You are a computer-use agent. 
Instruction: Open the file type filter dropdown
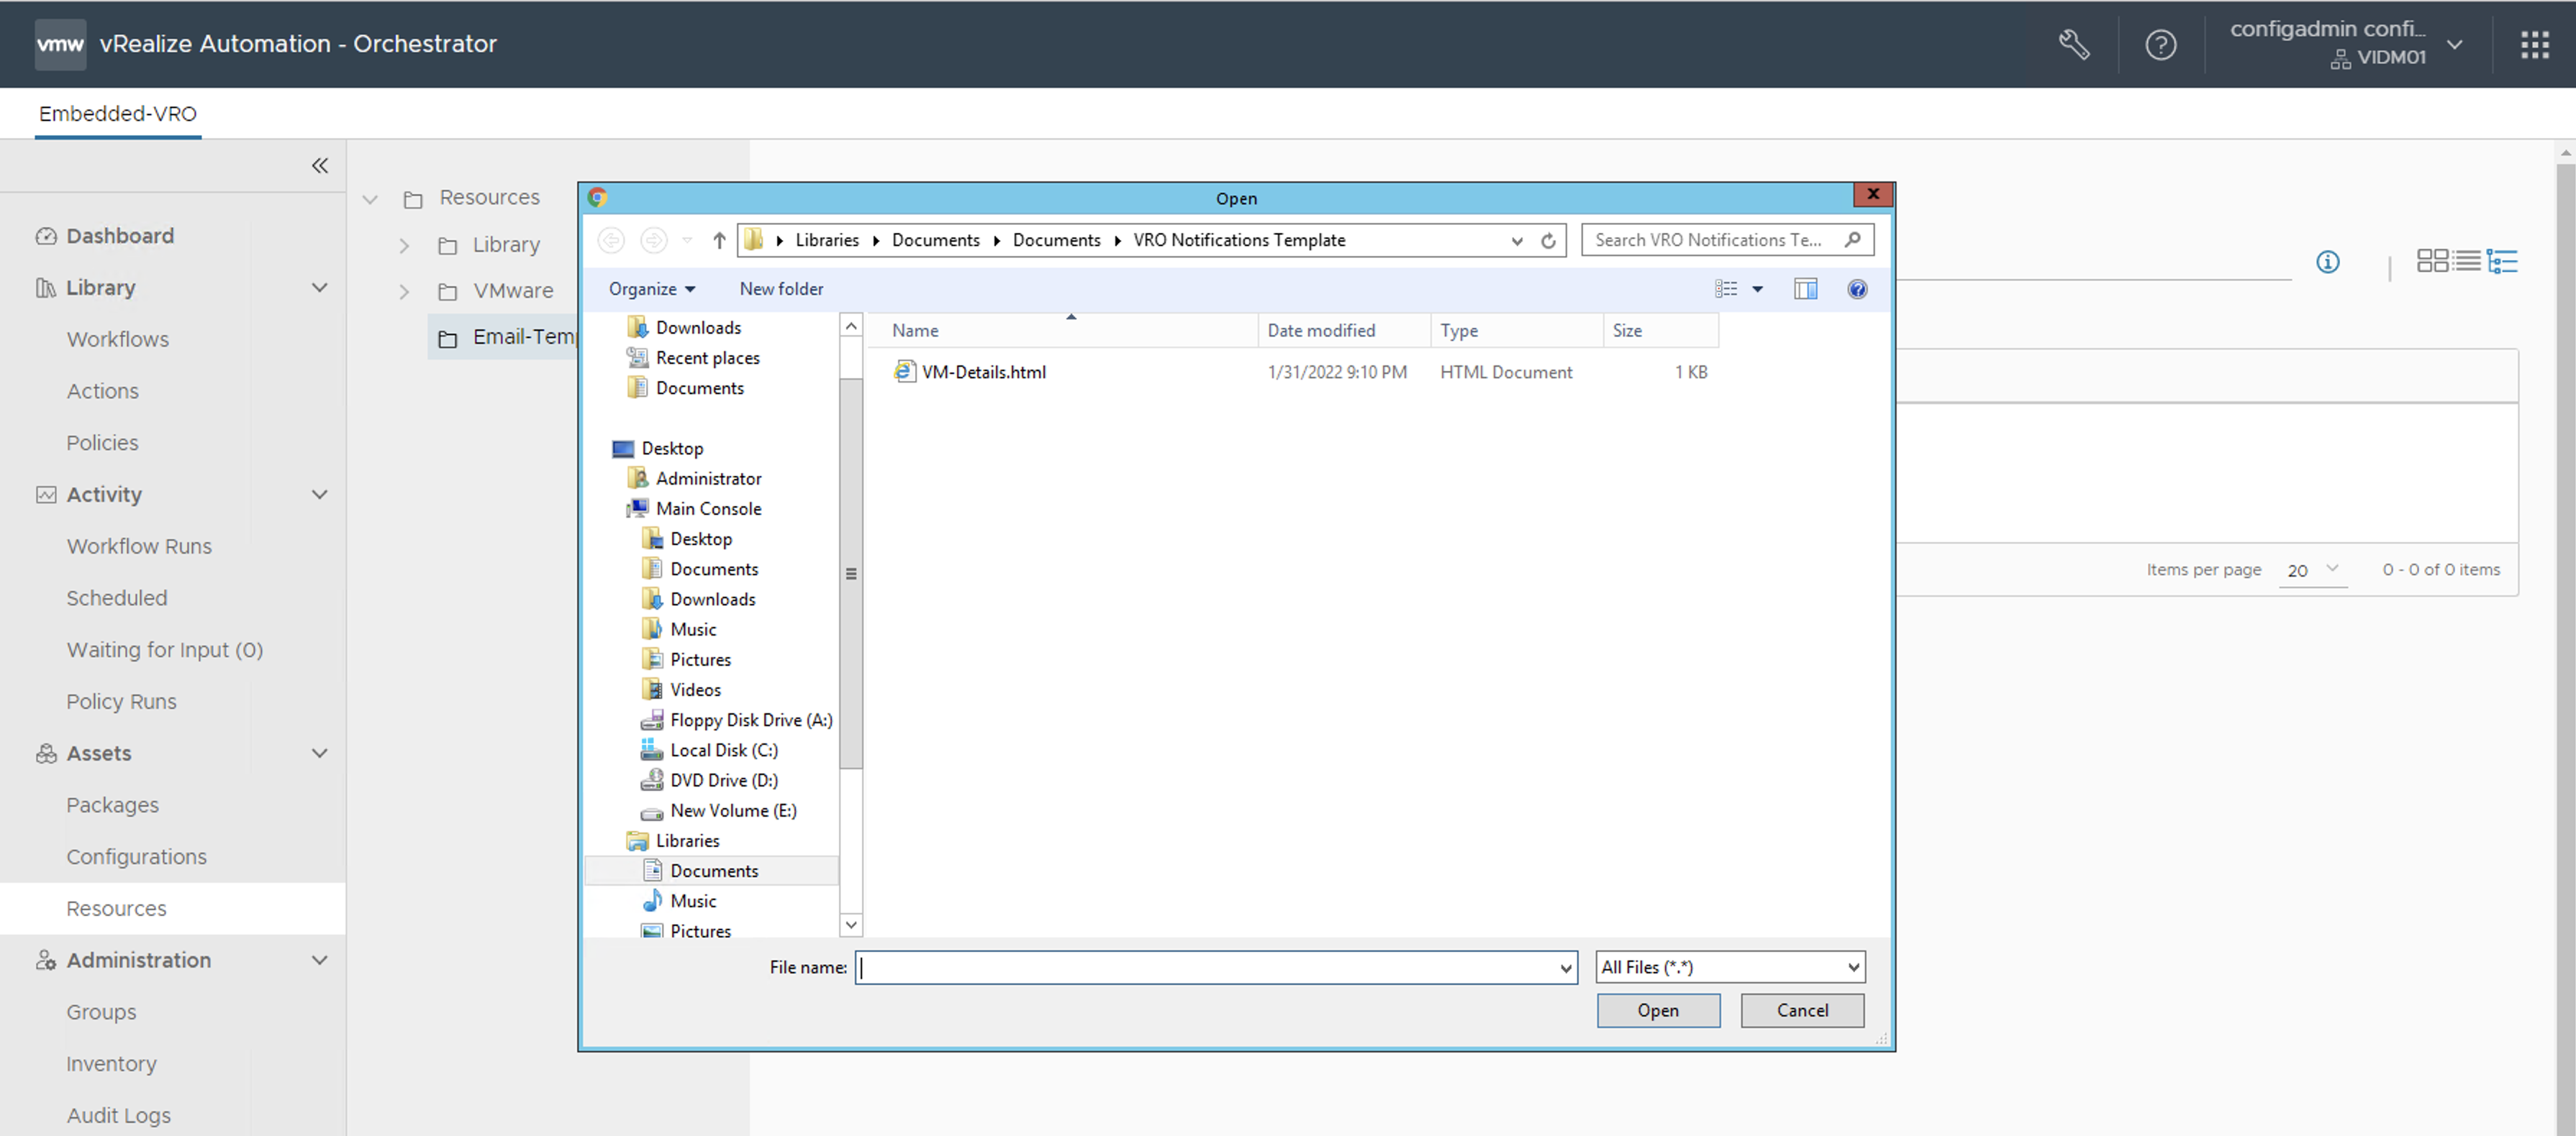[1730, 967]
